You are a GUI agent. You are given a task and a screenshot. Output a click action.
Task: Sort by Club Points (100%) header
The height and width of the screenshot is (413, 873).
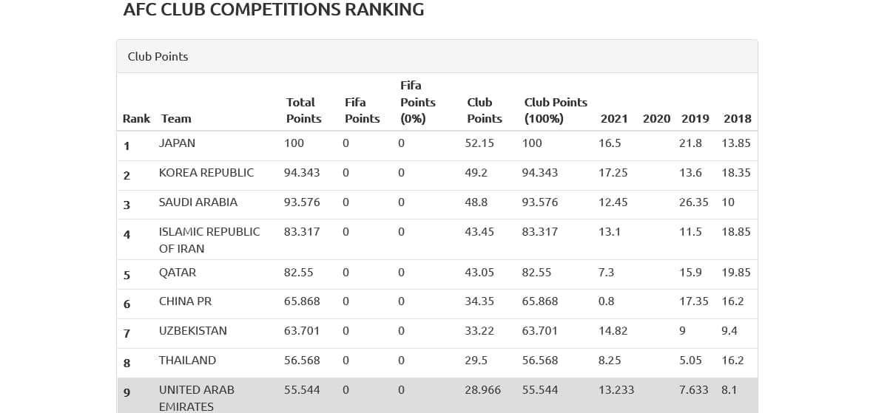(555, 110)
